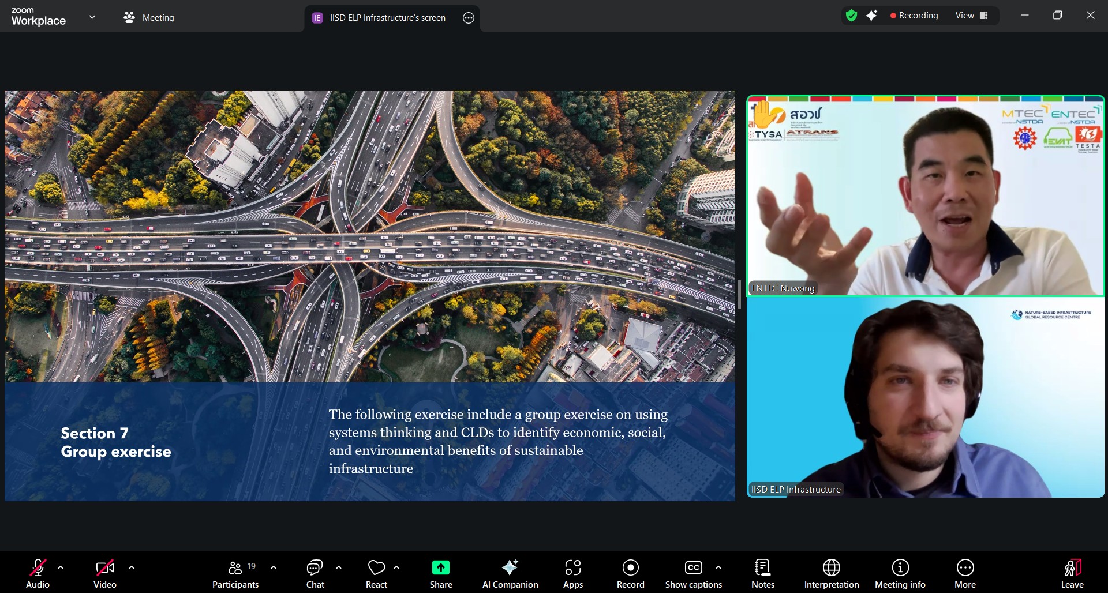The height and width of the screenshot is (594, 1108).
Task: Open the React heart icon
Action: (376, 574)
